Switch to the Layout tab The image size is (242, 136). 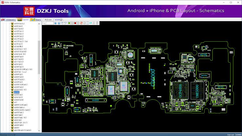[x=23, y=20]
